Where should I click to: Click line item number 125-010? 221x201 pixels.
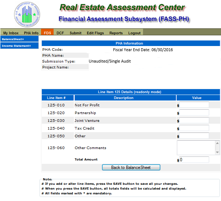56,105
